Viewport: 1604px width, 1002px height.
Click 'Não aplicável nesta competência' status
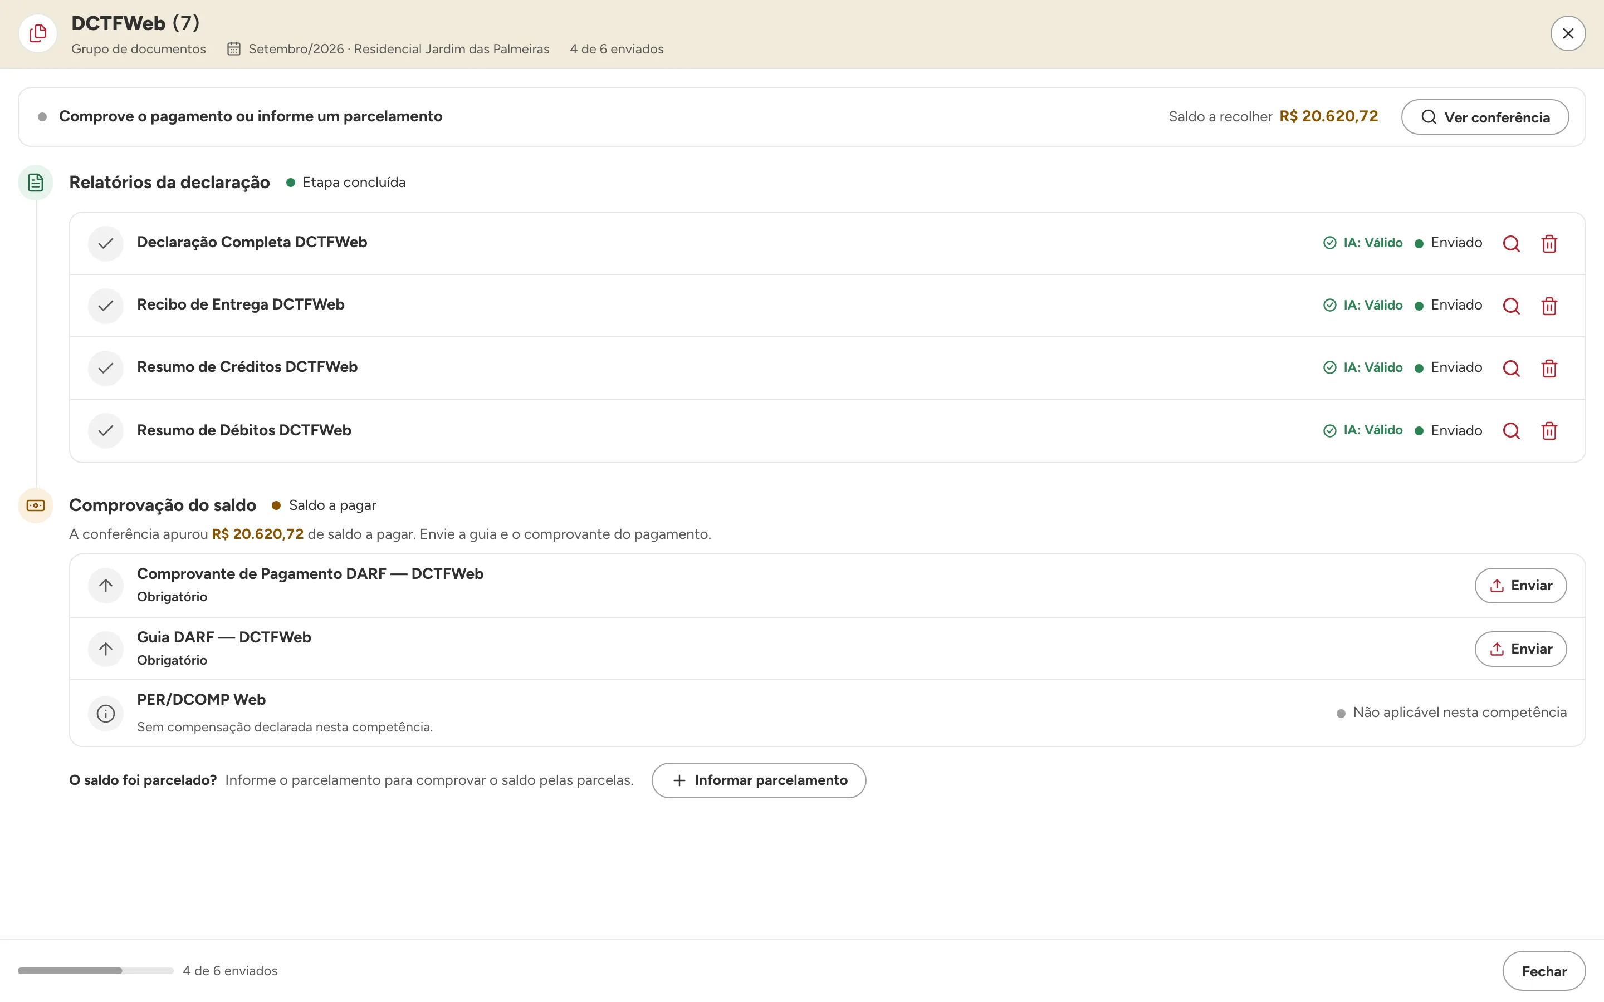(1451, 713)
